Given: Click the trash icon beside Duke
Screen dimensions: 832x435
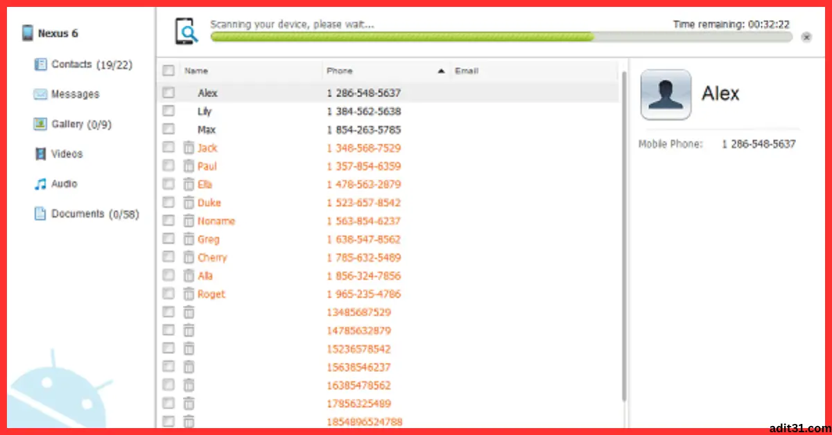Looking at the screenshot, I should click(189, 202).
